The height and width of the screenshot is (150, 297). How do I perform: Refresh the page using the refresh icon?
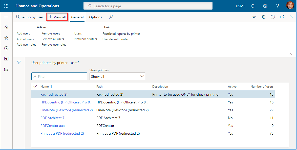(x=273, y=17)
